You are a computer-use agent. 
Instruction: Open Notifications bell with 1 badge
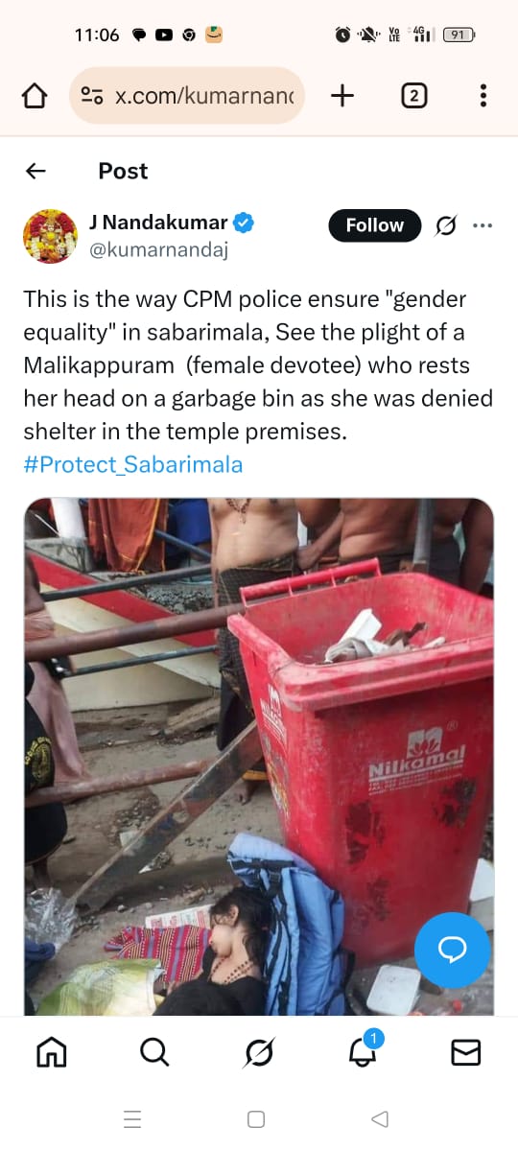pyautogui.click(x=363, y=1050)
